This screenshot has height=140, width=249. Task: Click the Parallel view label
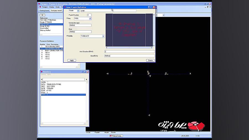pos(97,132)
